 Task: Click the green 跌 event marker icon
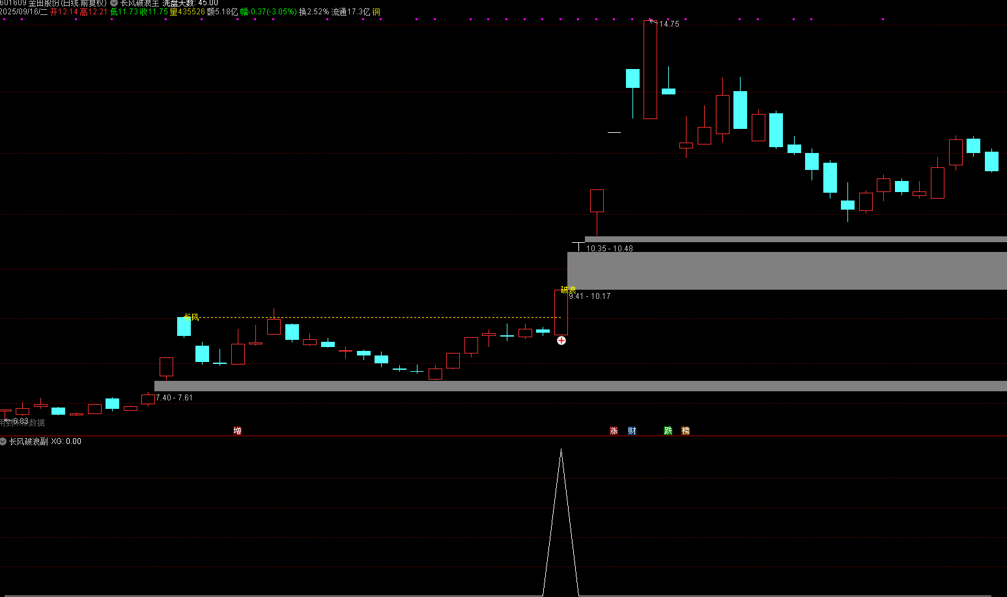pos(668,430)
